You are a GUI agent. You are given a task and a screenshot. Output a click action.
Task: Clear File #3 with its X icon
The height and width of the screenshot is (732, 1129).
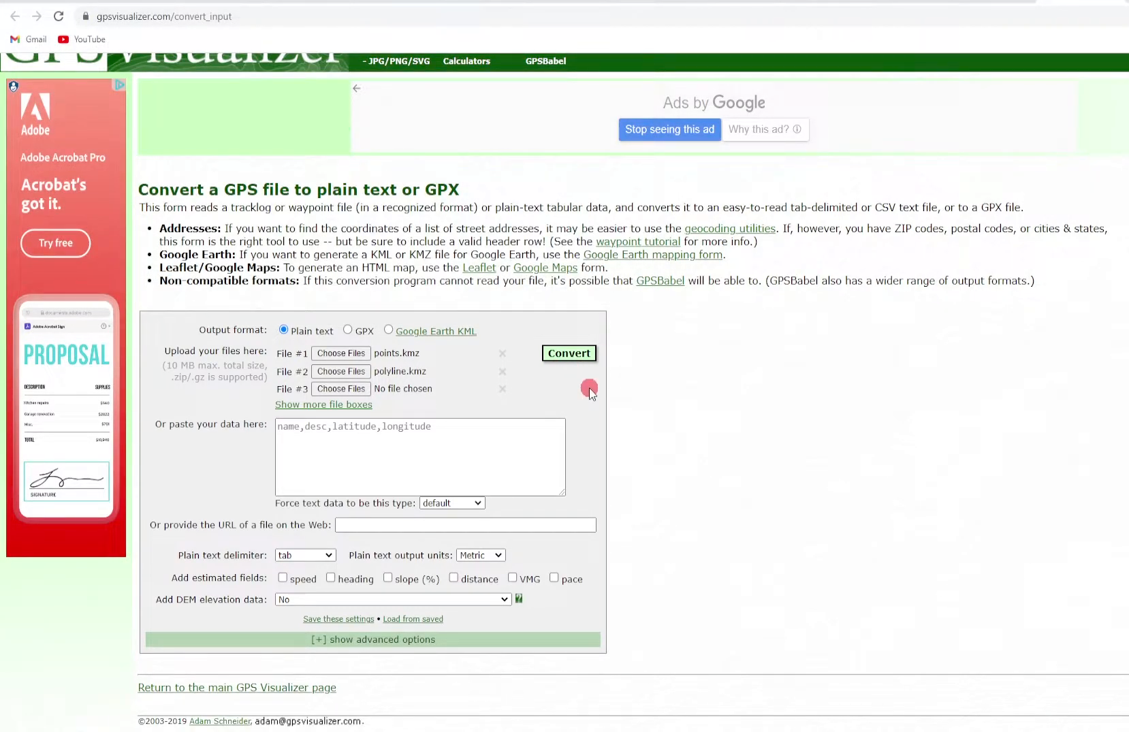tap(503, 389)
